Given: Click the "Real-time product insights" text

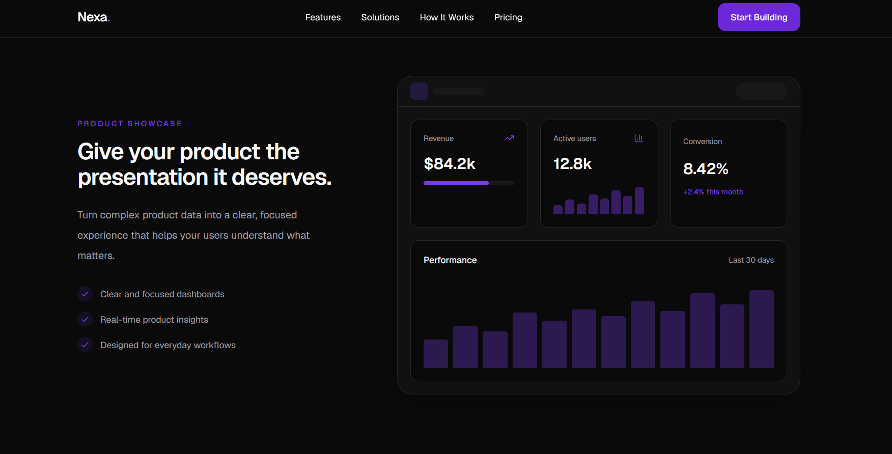Looking at the screenshot, I should [x=154, y=320].
